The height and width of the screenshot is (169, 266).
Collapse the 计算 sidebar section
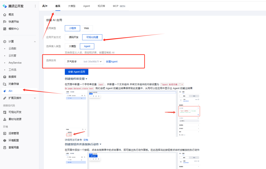(35, 42)
